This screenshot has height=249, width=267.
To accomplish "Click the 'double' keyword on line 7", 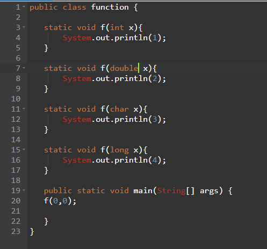I will point(124,68).
